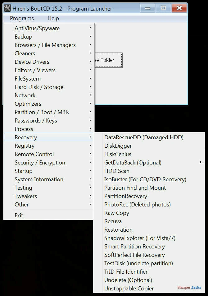The width and height of the screenshot is (208, 296).
Task: Expand the Optimizers category
Action: tap(49, 104)
